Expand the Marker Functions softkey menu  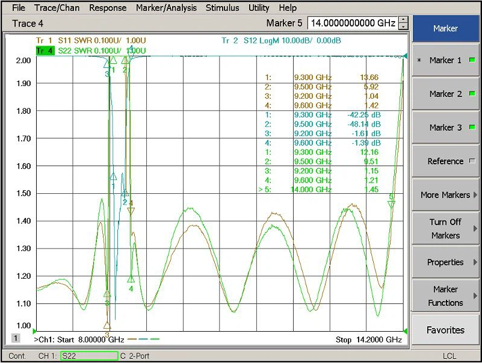pos(445,296)
